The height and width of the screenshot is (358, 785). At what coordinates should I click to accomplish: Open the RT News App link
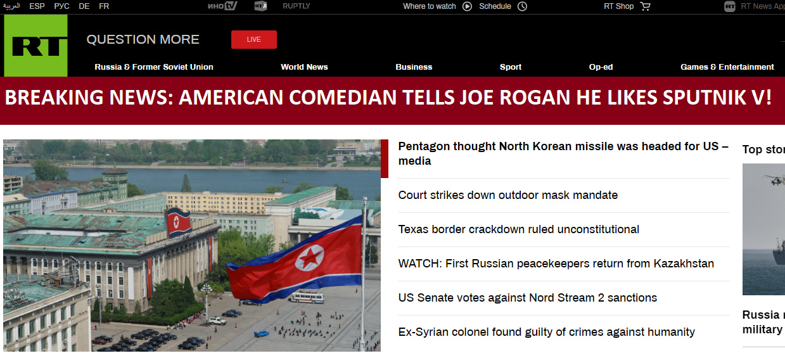pos(762,6)
